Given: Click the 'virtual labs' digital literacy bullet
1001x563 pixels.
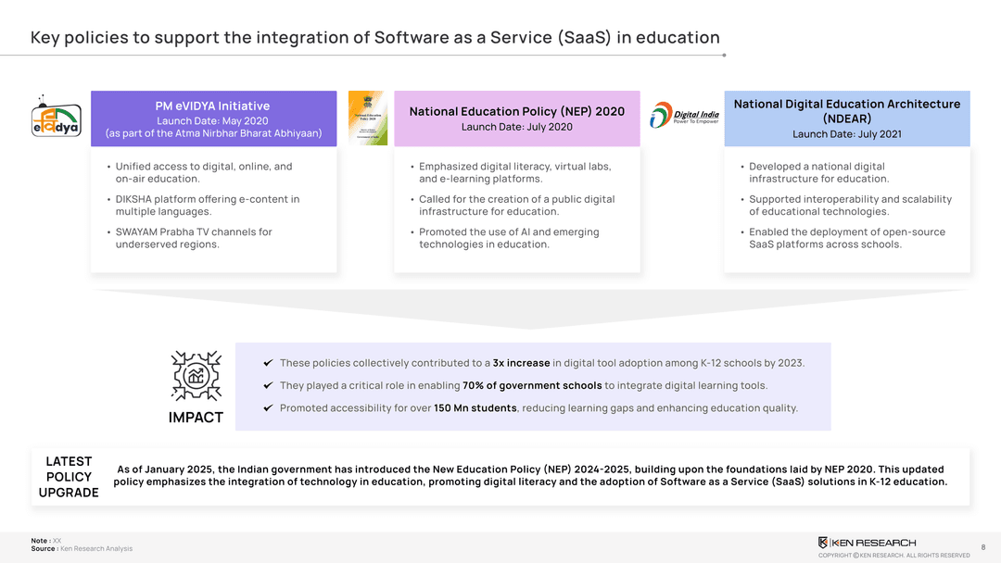Looking at the screenshot, I should click(x=514, y=172).
